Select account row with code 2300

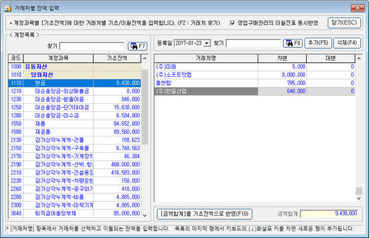pos(74,205)
